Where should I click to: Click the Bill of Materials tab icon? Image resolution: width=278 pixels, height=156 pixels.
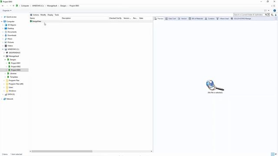click(x=190, y=19)
